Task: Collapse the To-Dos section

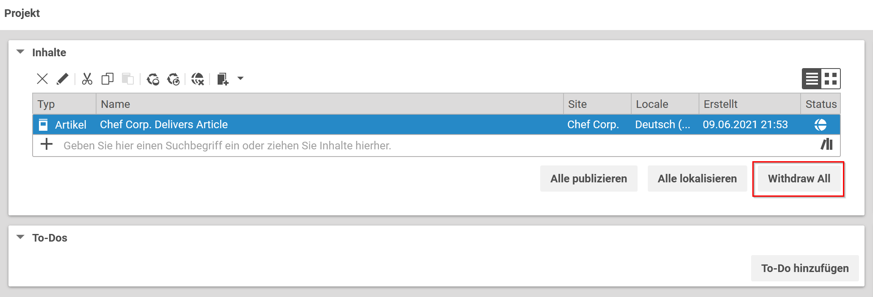Action: pos(20,237)
